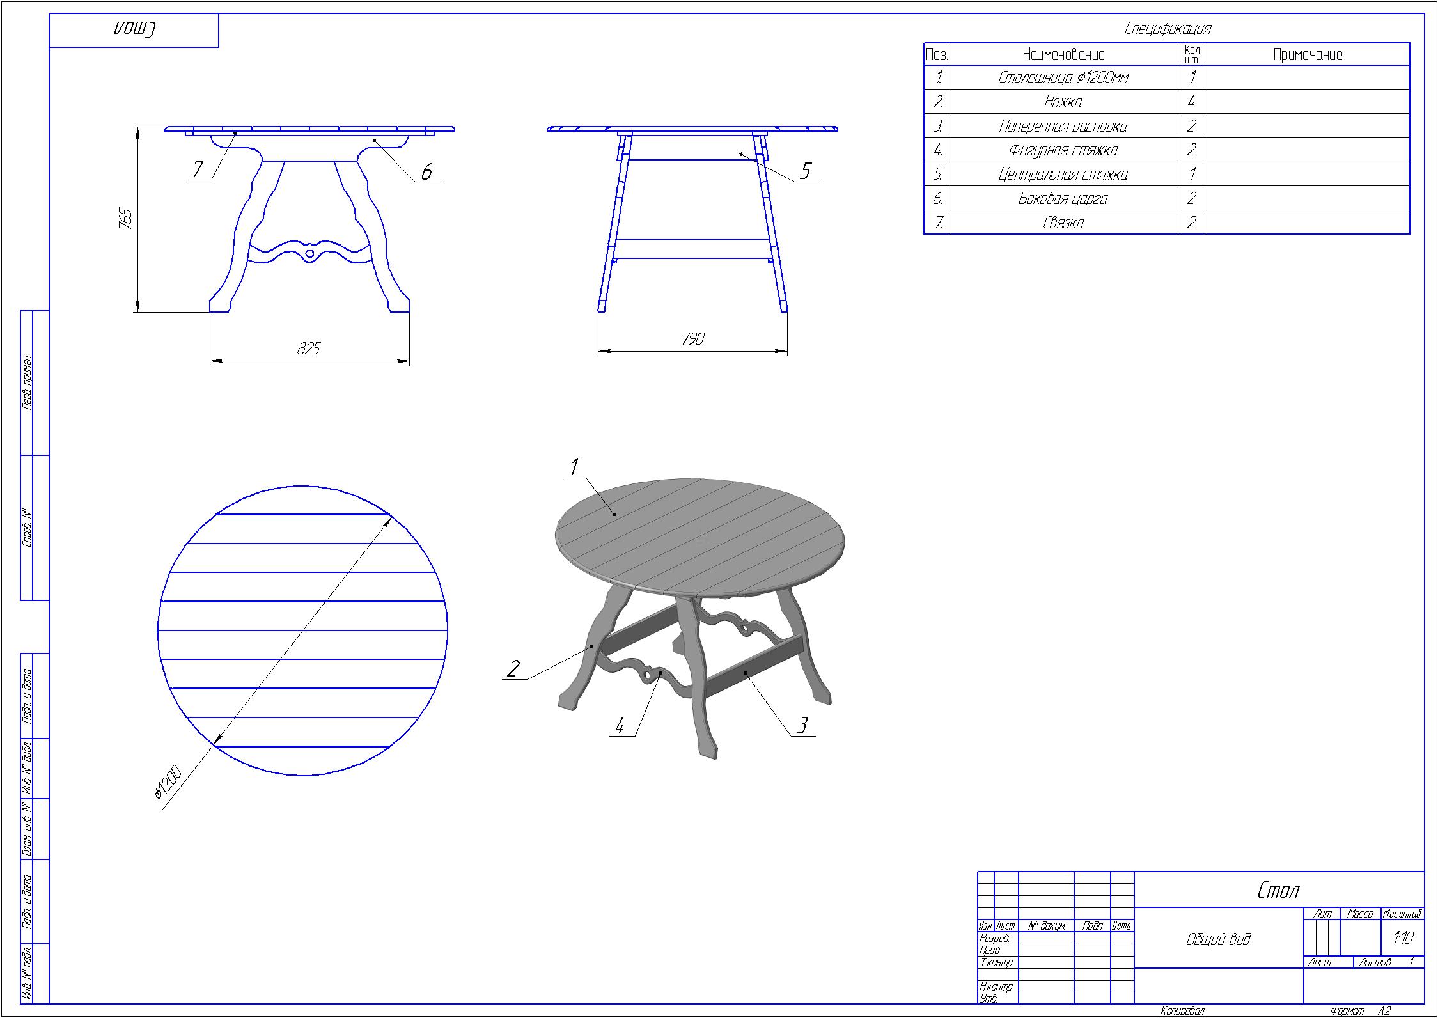Select callout number '5' on side view
This screenshot has height=1018, width=1438.
pyautogui.click(x=805, y=171)
